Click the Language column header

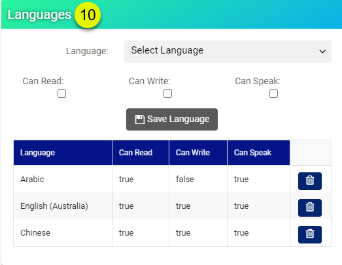63,153
